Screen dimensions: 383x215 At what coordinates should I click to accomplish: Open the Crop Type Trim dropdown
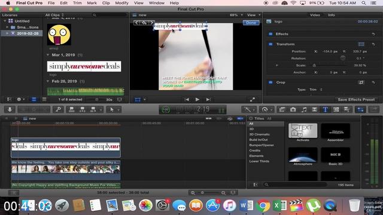click(316, 90)
